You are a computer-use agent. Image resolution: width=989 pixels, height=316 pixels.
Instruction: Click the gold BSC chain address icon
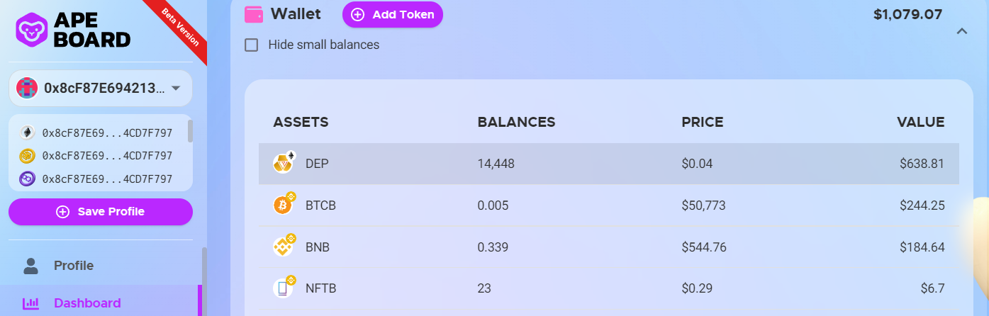pos(28,156)
